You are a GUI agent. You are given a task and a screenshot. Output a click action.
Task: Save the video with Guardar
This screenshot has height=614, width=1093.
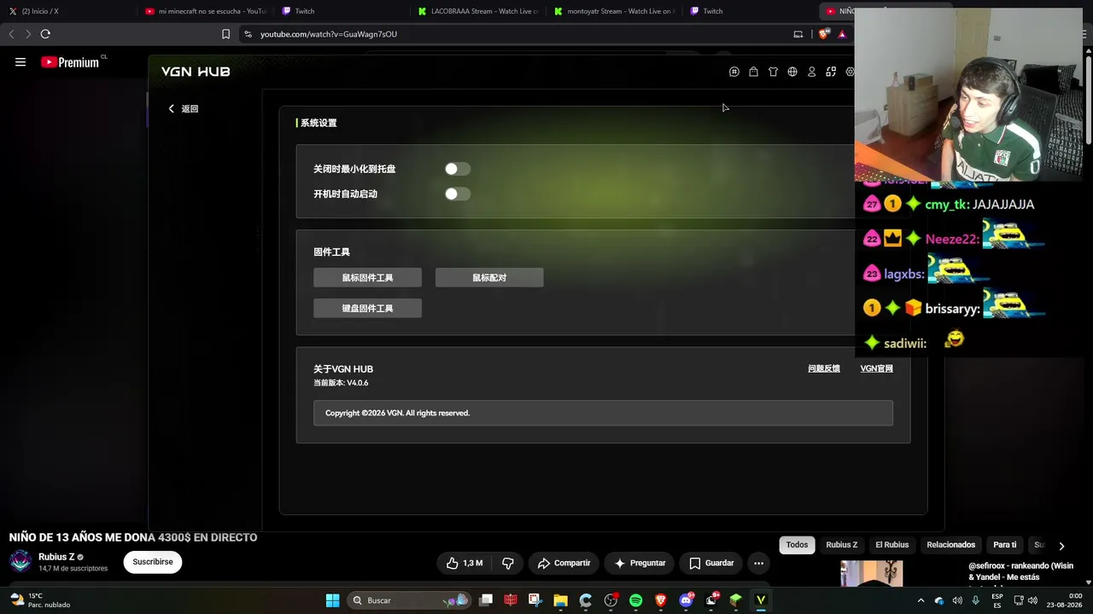711,563
